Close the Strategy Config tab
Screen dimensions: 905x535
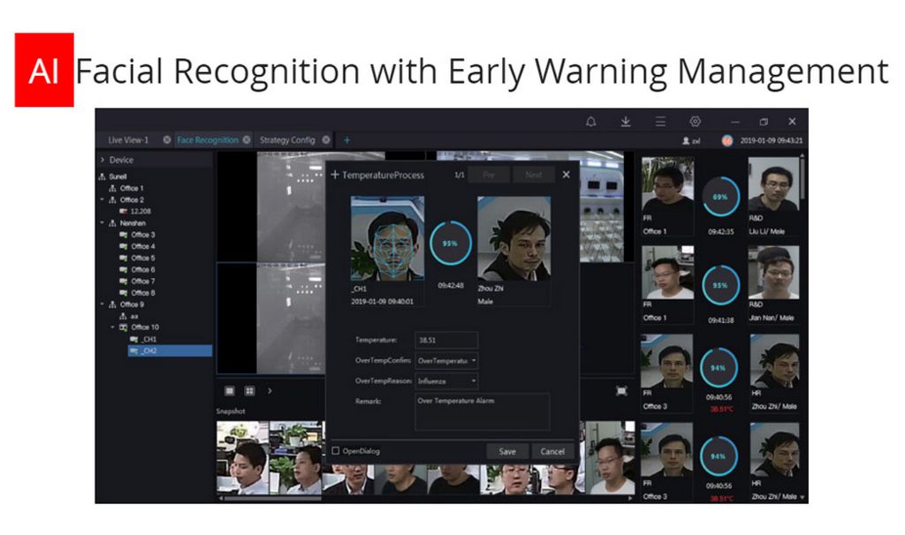[x=326, y=139]
